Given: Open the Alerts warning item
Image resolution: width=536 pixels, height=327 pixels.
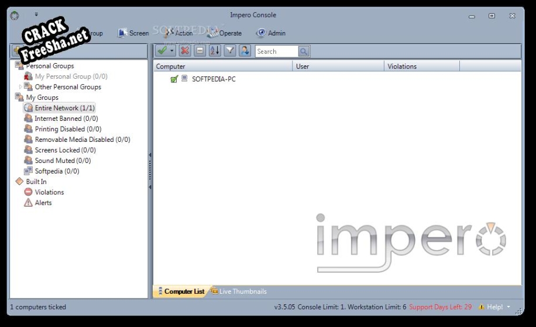Looking at the screenshot, I should (43, 203).
